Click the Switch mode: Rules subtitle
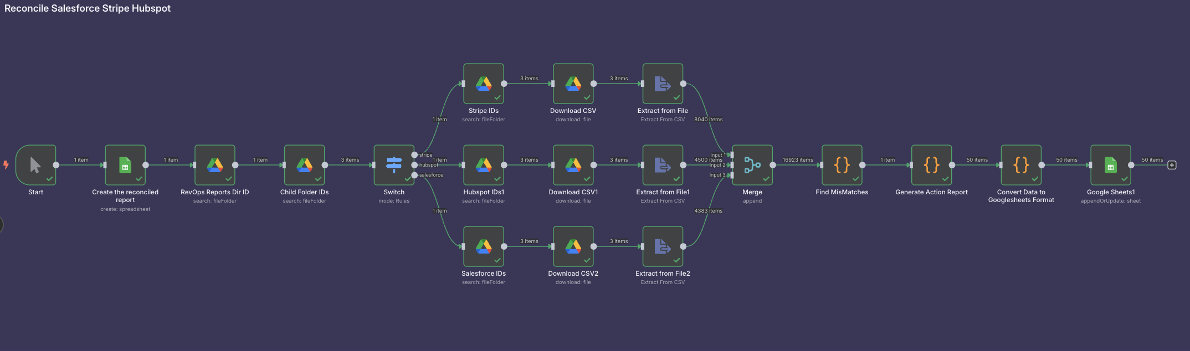This screenshot has width=1190, height=351. [394, 201]
